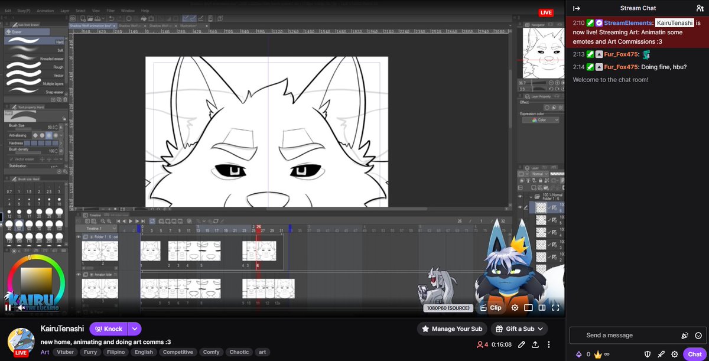
Task: Open StreamElements username in chat
Action: point(628,22)
